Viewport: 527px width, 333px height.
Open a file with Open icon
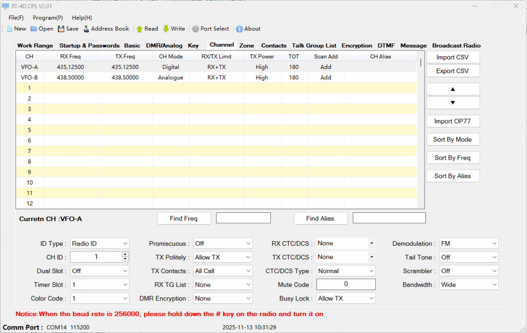click(34, 29)
